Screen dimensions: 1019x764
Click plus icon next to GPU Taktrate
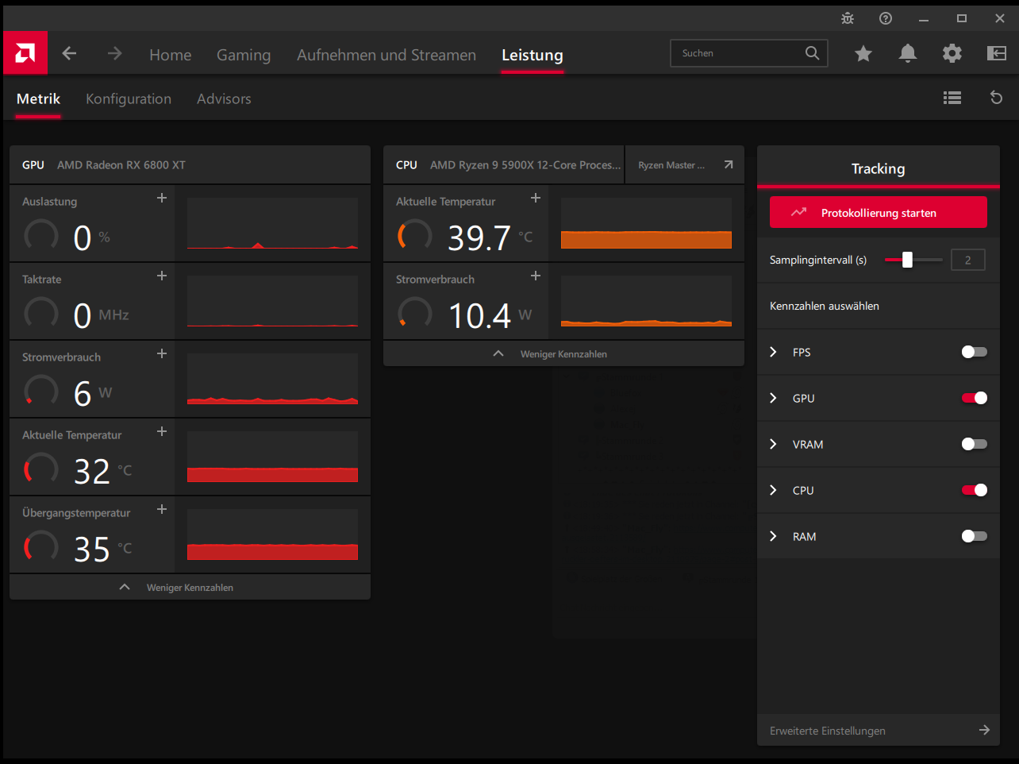pos(162,276)
